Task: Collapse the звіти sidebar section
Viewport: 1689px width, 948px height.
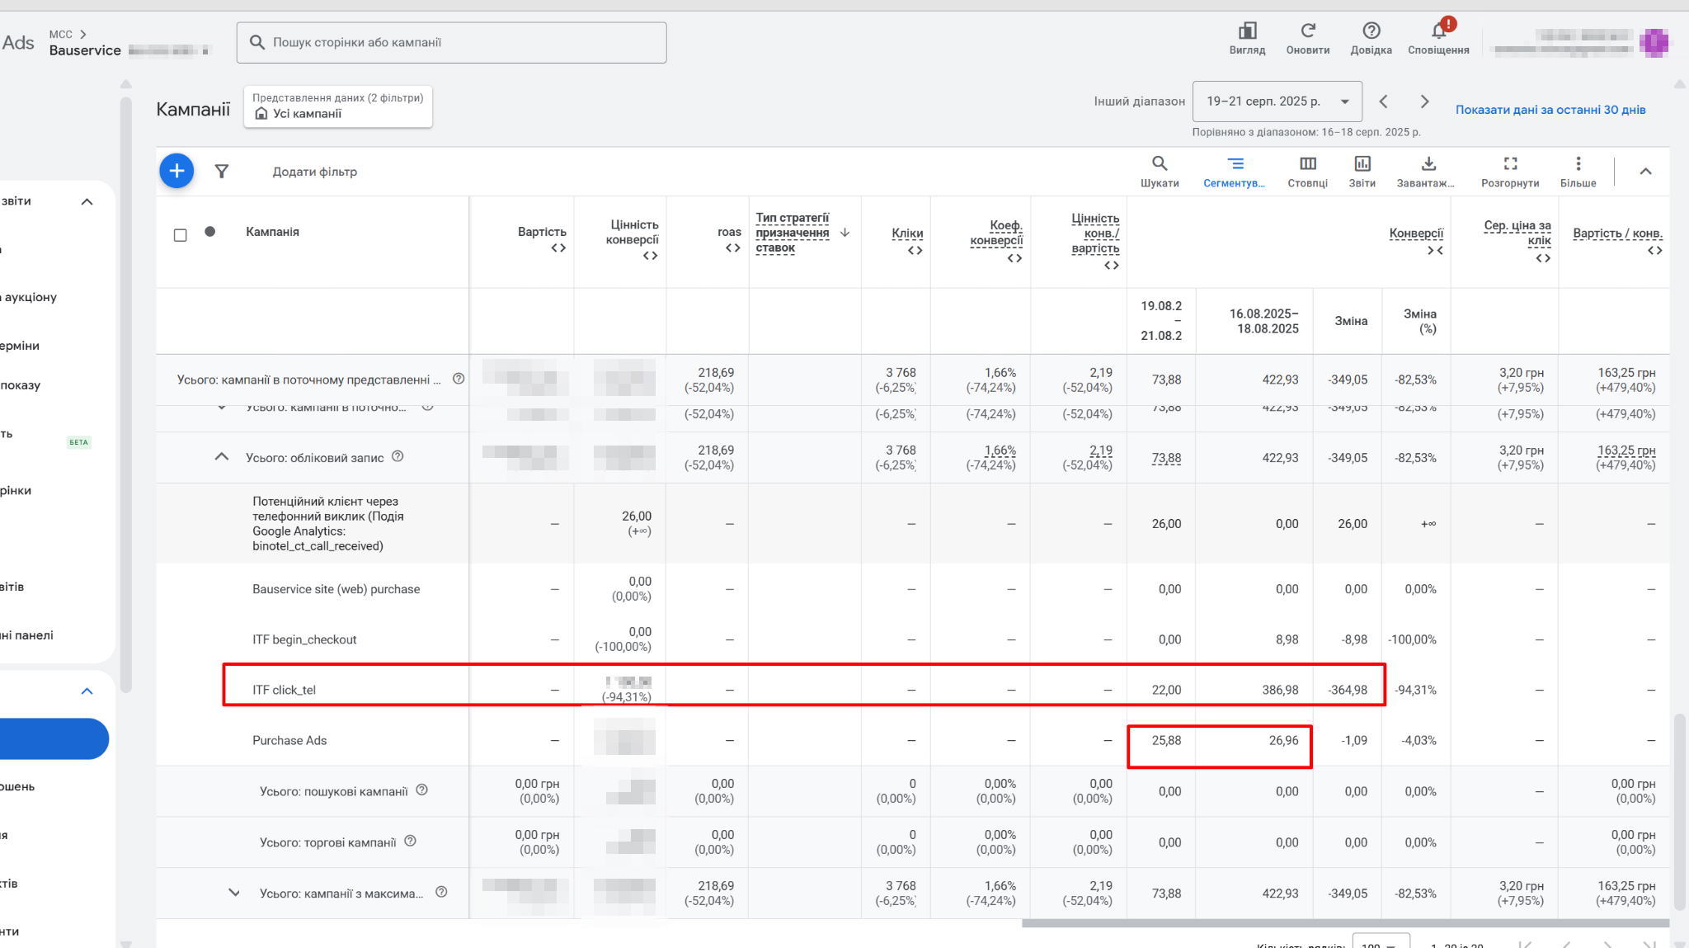Action: (x=87, y=201)
